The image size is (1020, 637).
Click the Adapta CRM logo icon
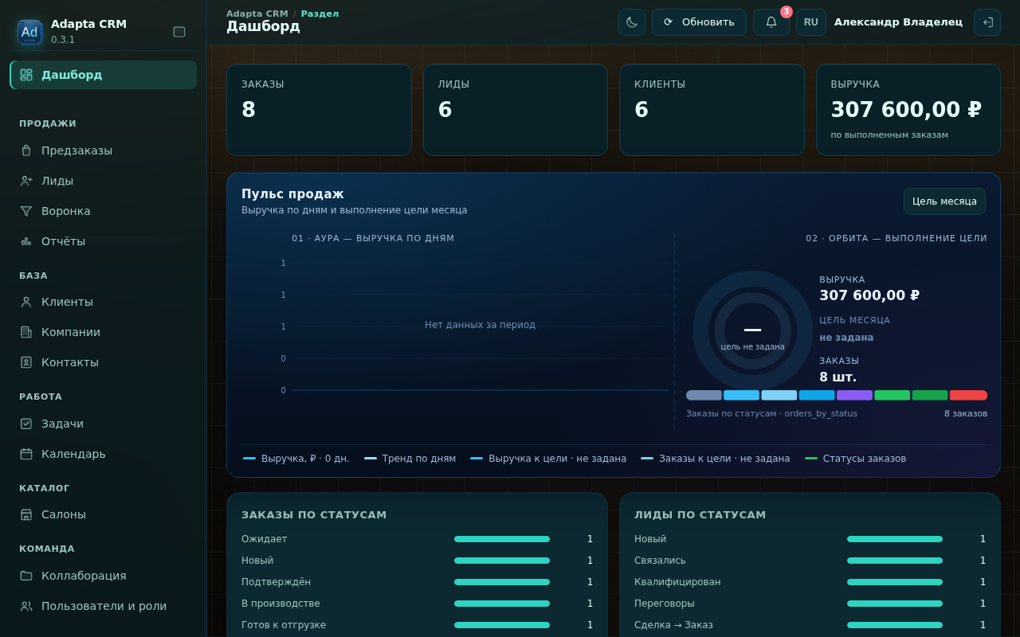coord(29,32)
